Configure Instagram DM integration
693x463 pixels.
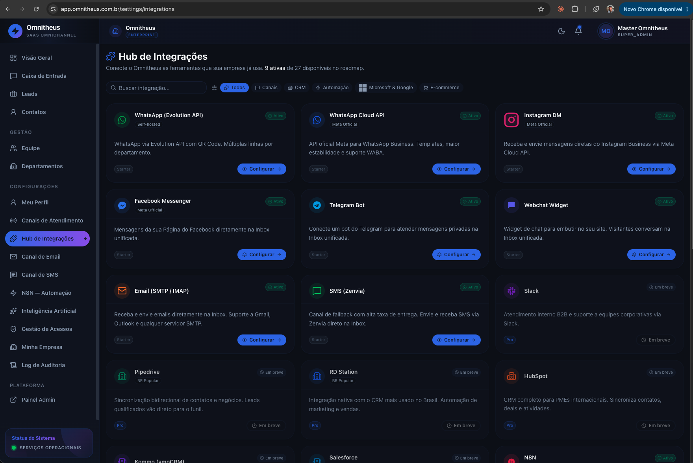(x=651, y=169)
